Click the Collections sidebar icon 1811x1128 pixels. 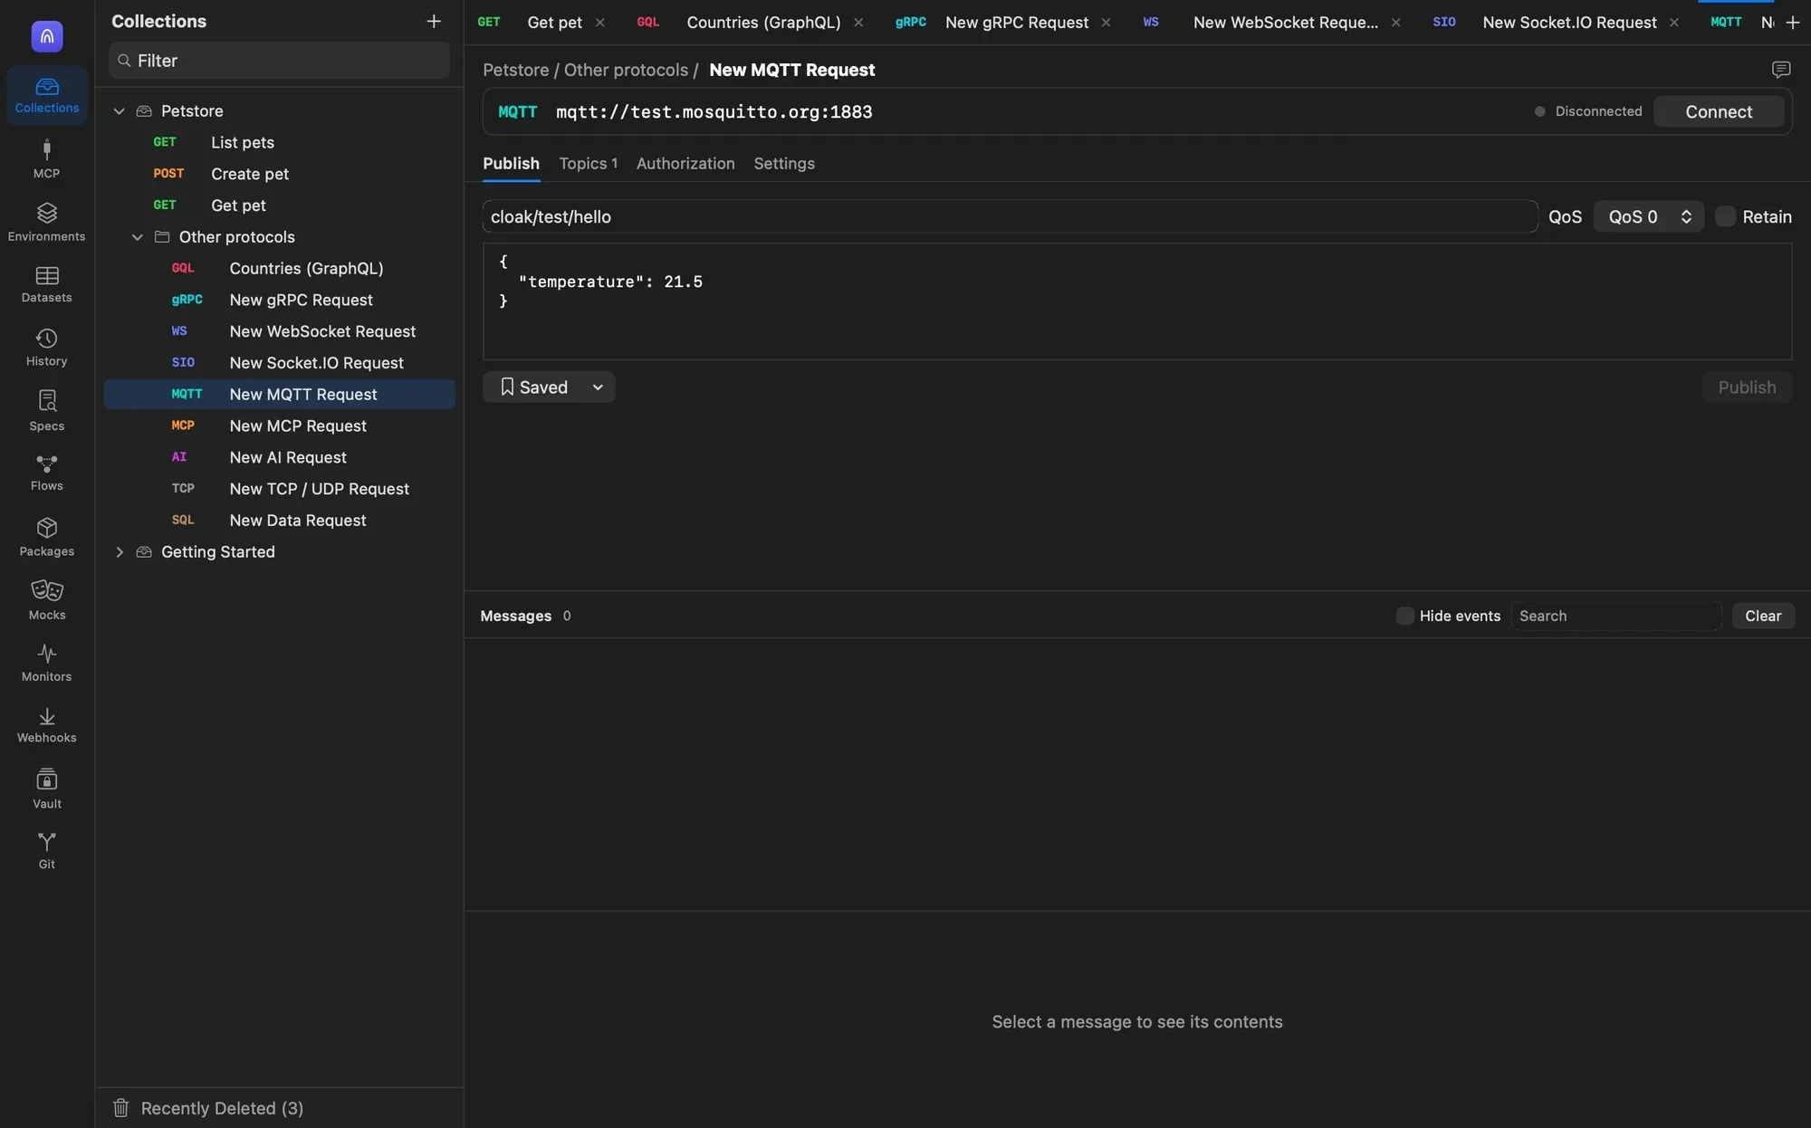(x=46, y=95)
